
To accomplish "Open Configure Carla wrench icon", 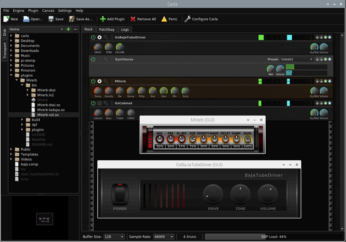I will pos(188,19).
